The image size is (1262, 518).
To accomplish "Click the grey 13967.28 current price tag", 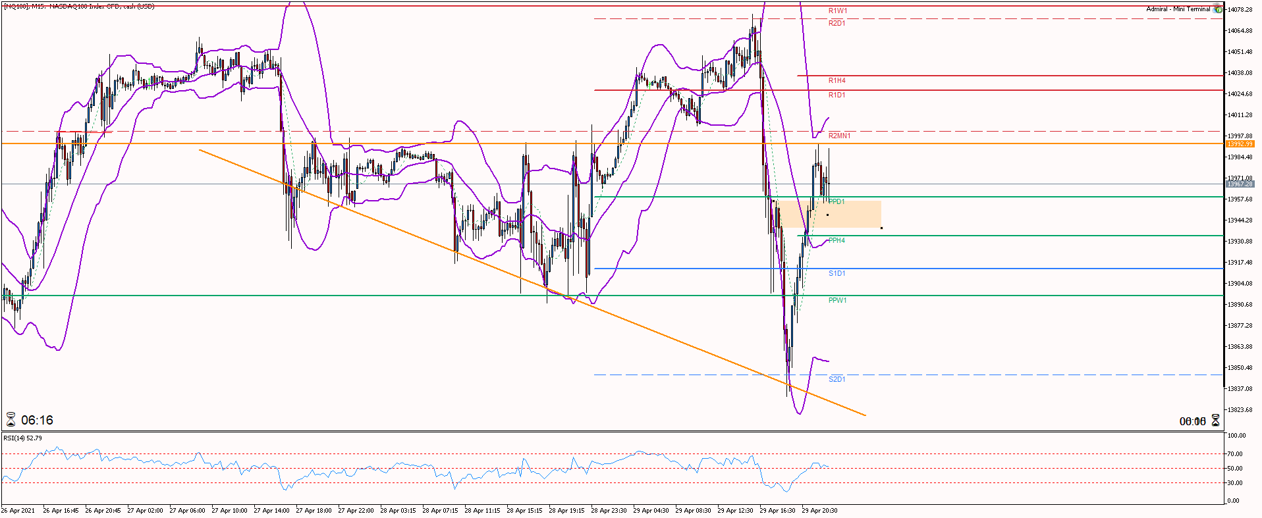I will coord(1240,184).
